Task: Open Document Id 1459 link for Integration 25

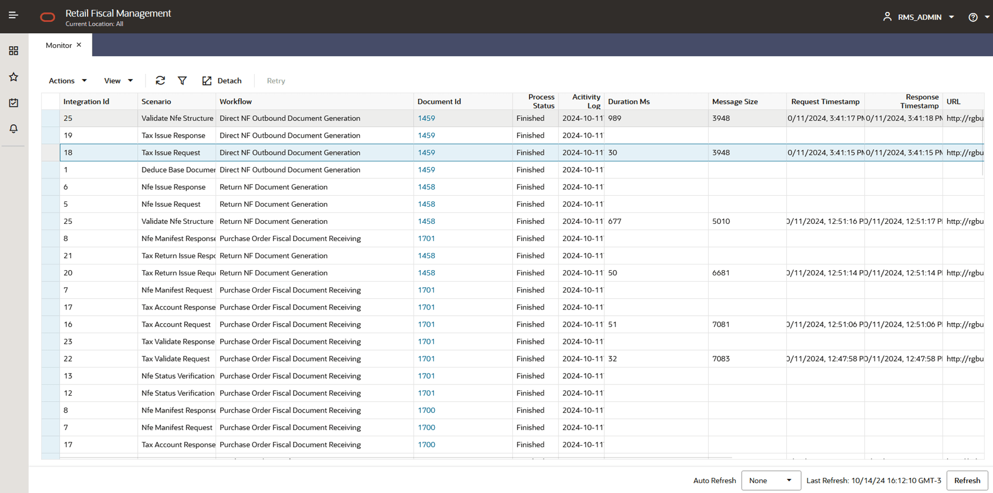Action: click(427, 118)
